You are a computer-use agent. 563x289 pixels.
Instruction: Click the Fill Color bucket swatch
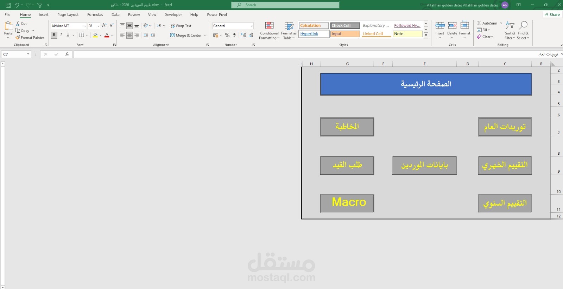tap(95, 35)
